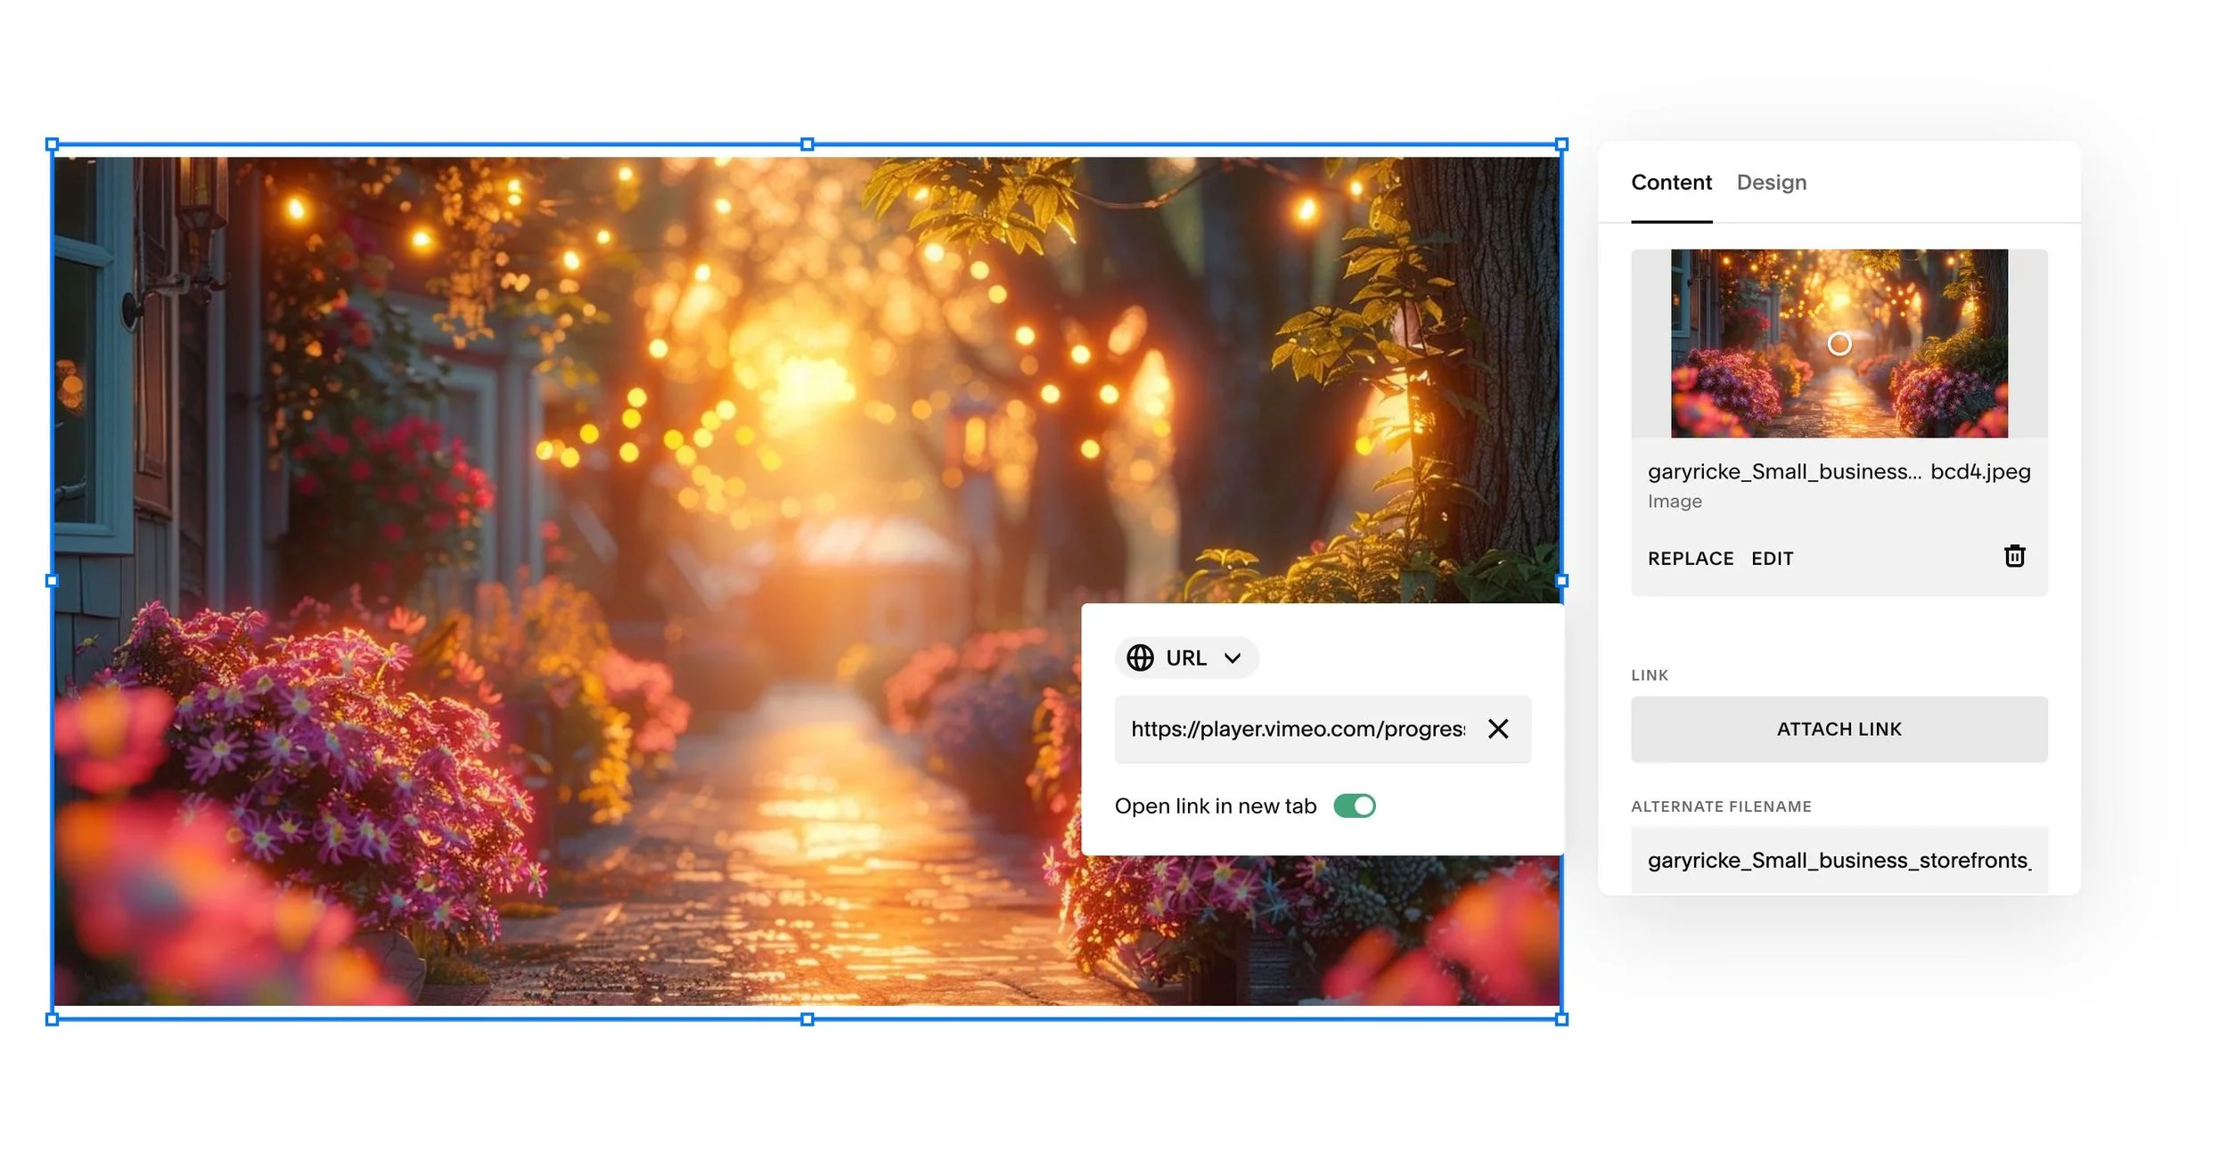Click the focal point circle on thumbnail
The image size is (2228, 1169).
[x=1839, y=344]
